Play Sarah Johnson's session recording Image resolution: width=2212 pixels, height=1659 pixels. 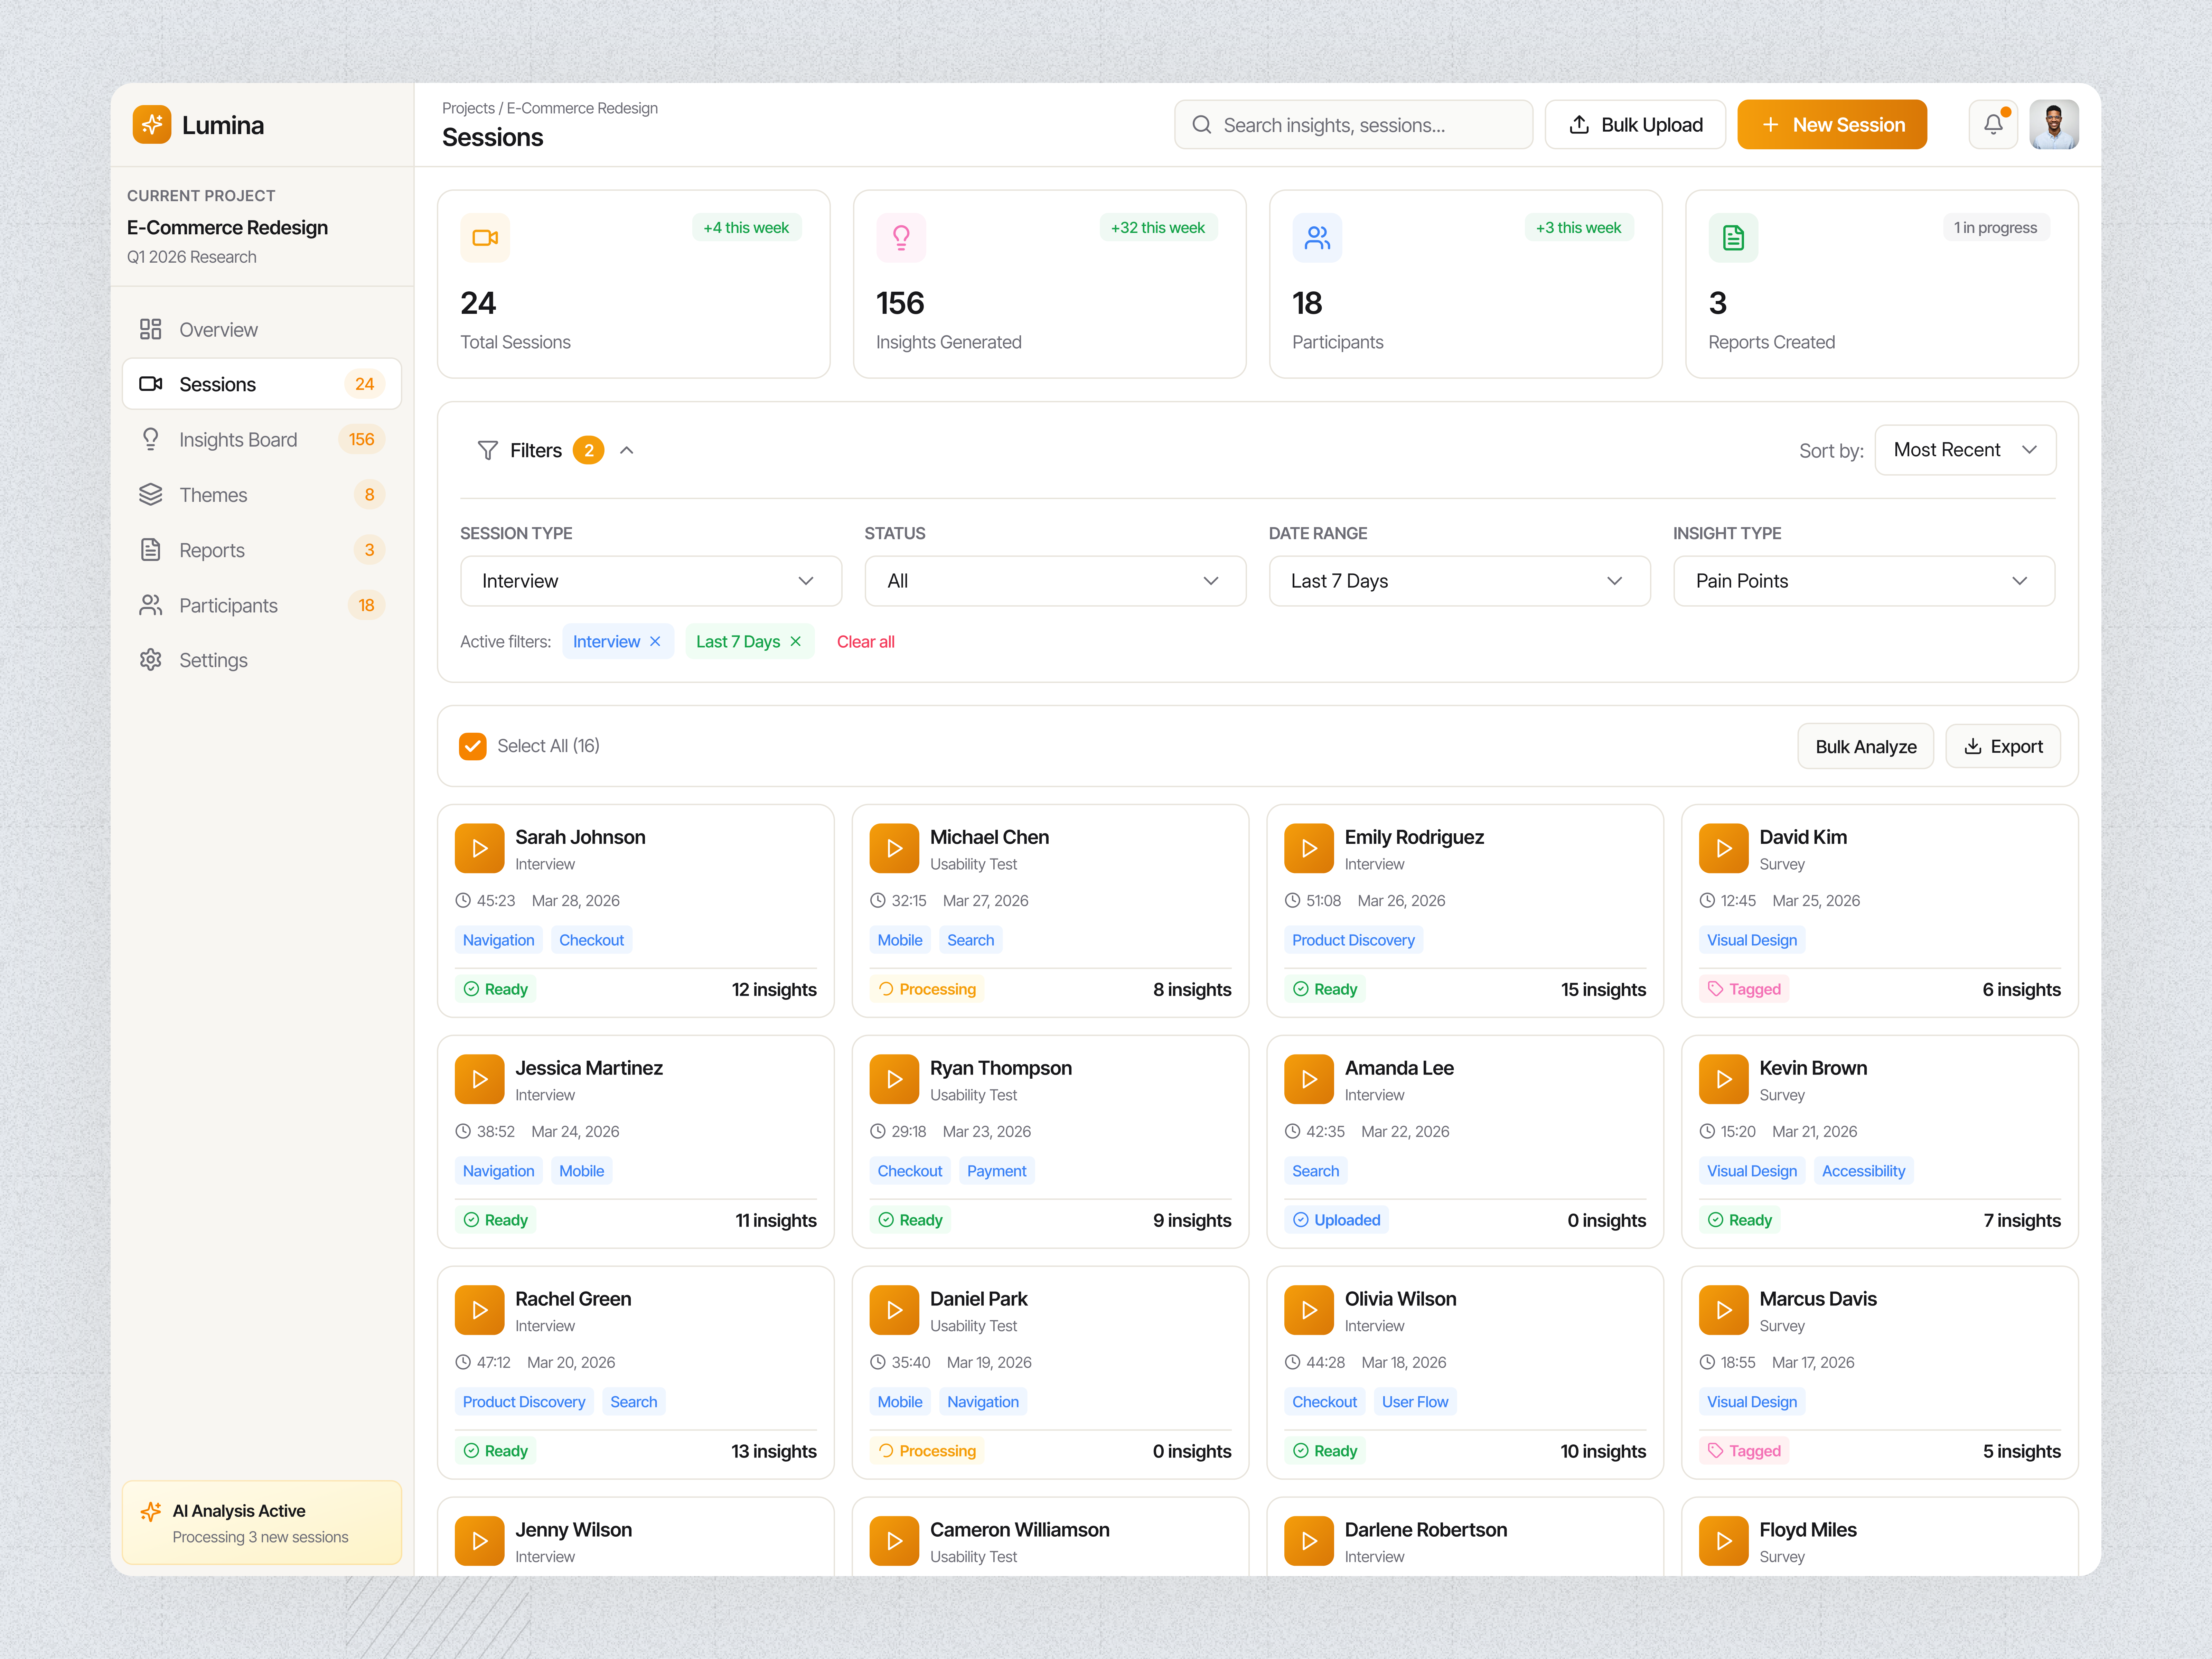coord(480,848)
